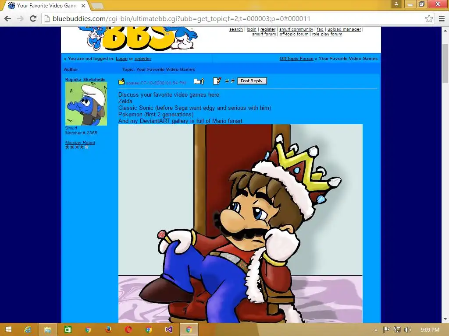Select the Your Favorite Video Games tab
The width and height of the screenshot is (449, 336).
click(46, 5)
